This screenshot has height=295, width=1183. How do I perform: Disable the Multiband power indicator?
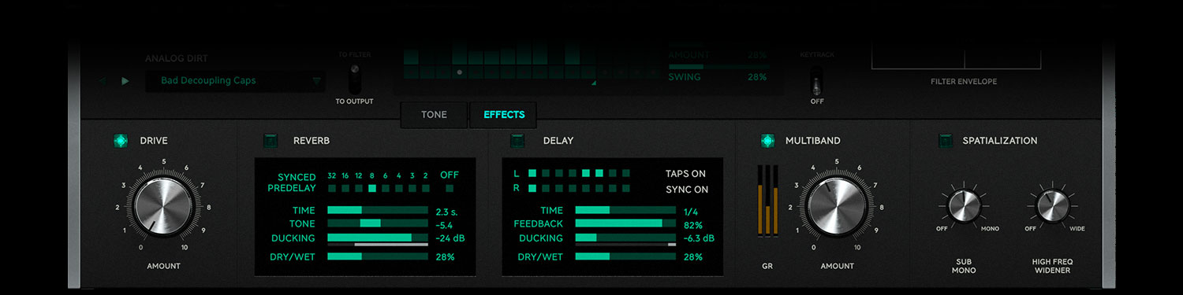click(767, 141)
